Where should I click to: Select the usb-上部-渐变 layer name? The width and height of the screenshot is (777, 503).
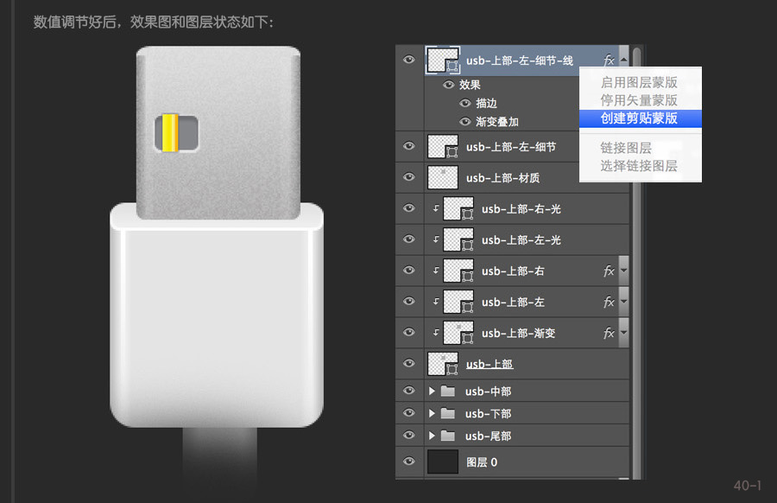click(518, 334)
